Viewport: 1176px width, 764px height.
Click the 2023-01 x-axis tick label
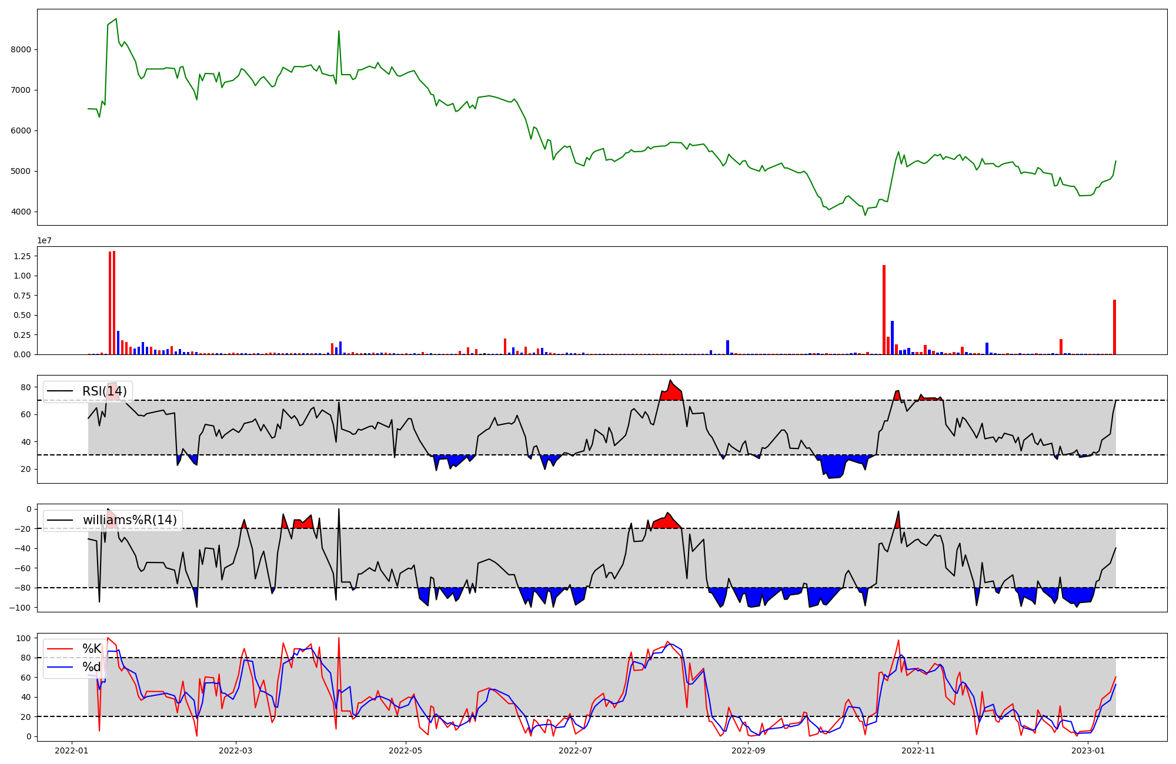coord(1088,750)
